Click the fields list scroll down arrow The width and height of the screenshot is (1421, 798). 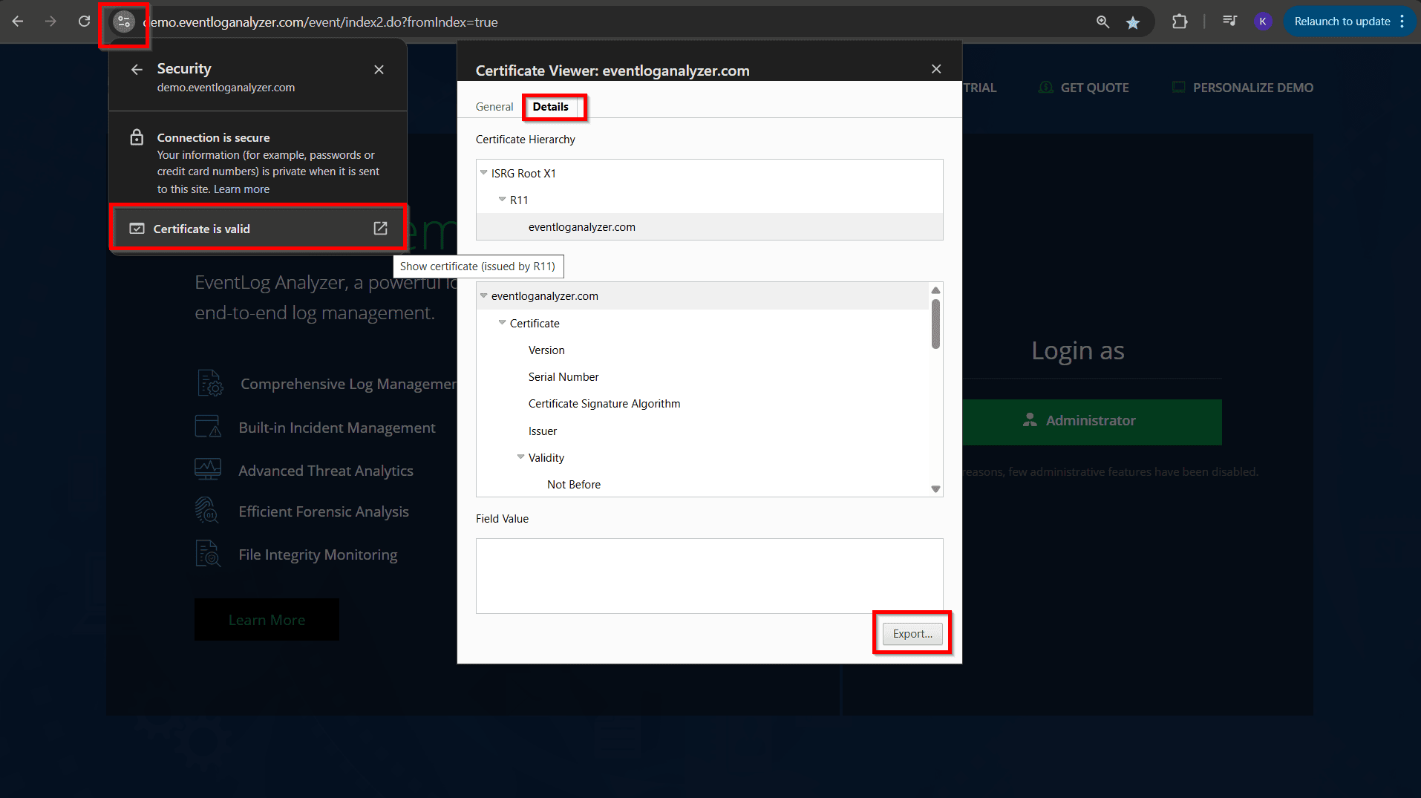coord(935,489)
